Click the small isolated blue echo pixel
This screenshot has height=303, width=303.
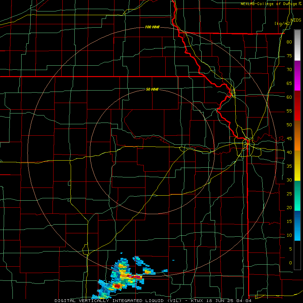(173, 260)
